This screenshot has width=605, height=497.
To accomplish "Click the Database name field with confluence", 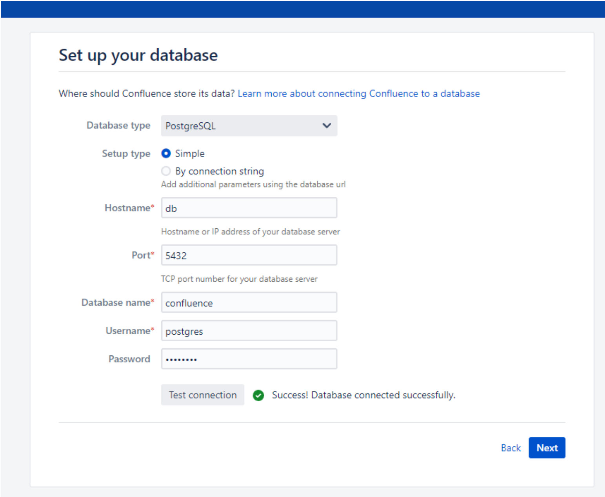I will 249,303.
